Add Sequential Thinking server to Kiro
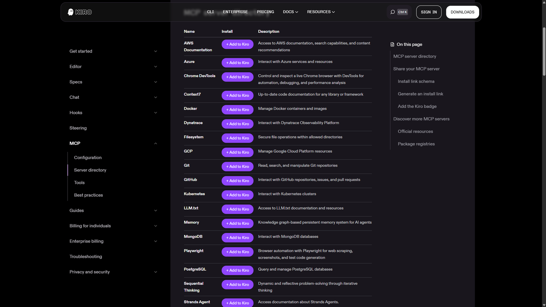This screenshot has width=546, height=307. click(x=238, y=284)
